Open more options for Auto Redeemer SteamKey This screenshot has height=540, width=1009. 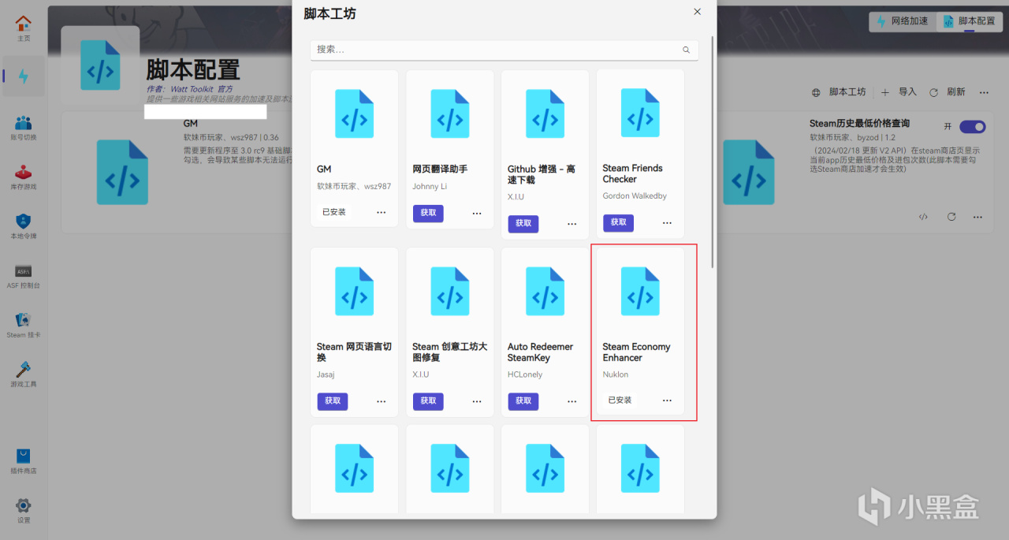tap(572, 400)
